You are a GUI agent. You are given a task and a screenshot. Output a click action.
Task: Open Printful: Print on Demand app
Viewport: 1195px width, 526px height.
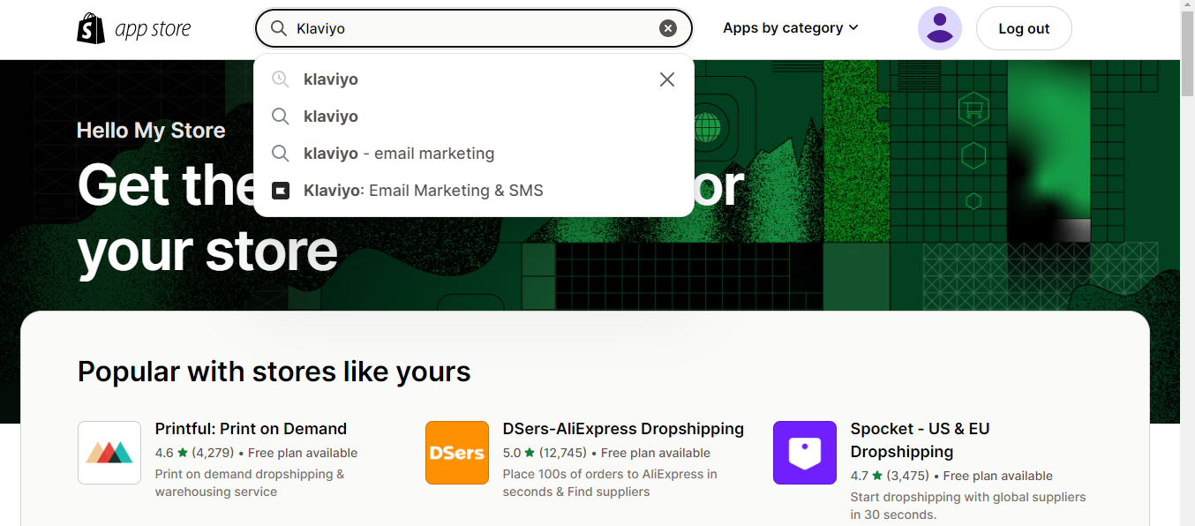tap(251, 429)
